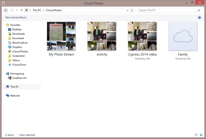Select This PC in the address path
The width and height of the screenshot is (206, 139).
(x=37, y=10)
